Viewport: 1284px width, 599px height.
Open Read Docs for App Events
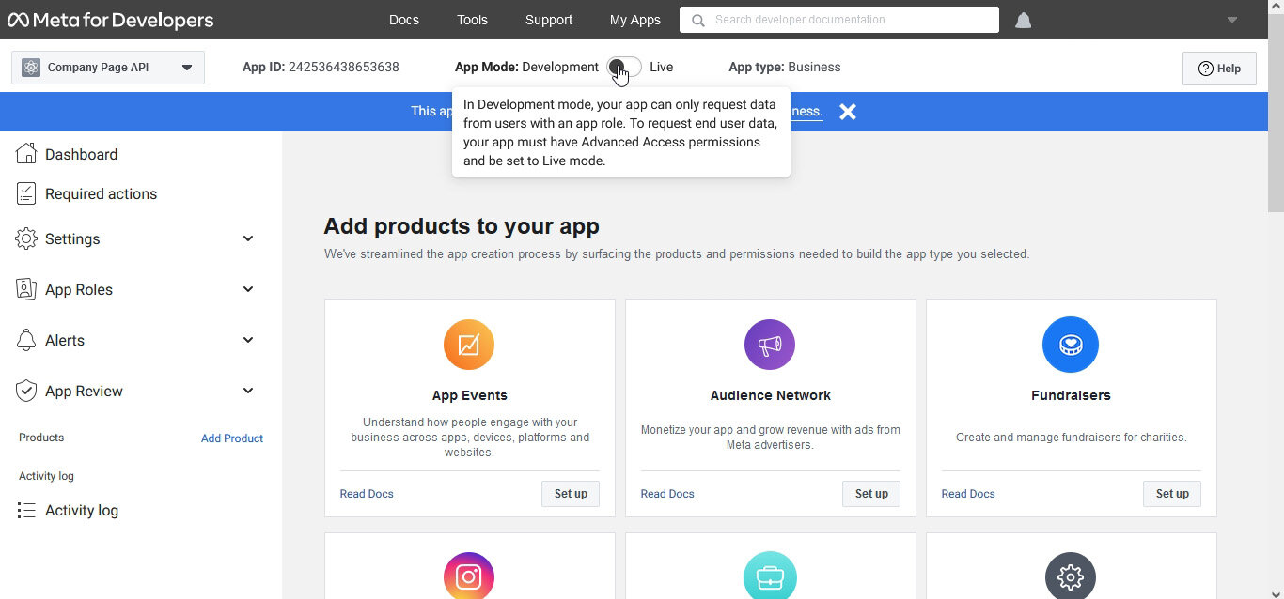[x=367, y=494]
